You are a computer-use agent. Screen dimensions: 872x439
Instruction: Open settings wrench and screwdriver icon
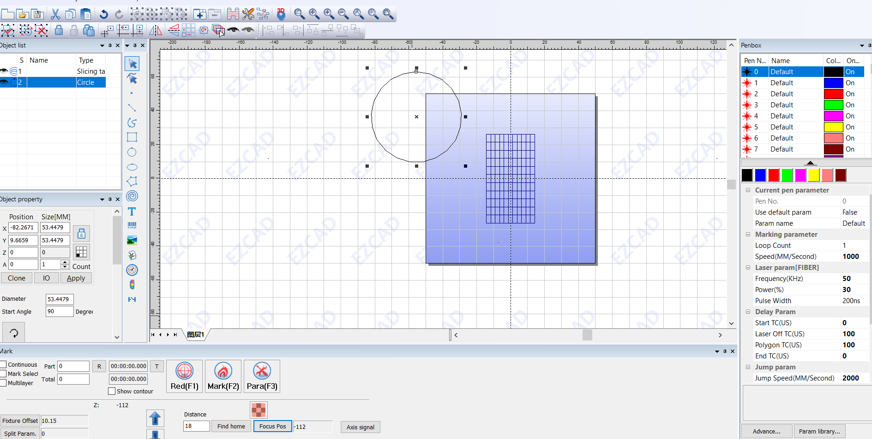click(x=248, y=14)
